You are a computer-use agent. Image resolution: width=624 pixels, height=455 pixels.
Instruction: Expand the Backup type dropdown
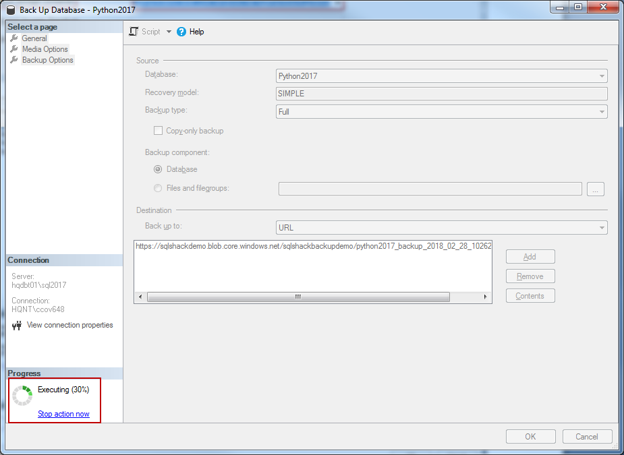tap(442, 112)
